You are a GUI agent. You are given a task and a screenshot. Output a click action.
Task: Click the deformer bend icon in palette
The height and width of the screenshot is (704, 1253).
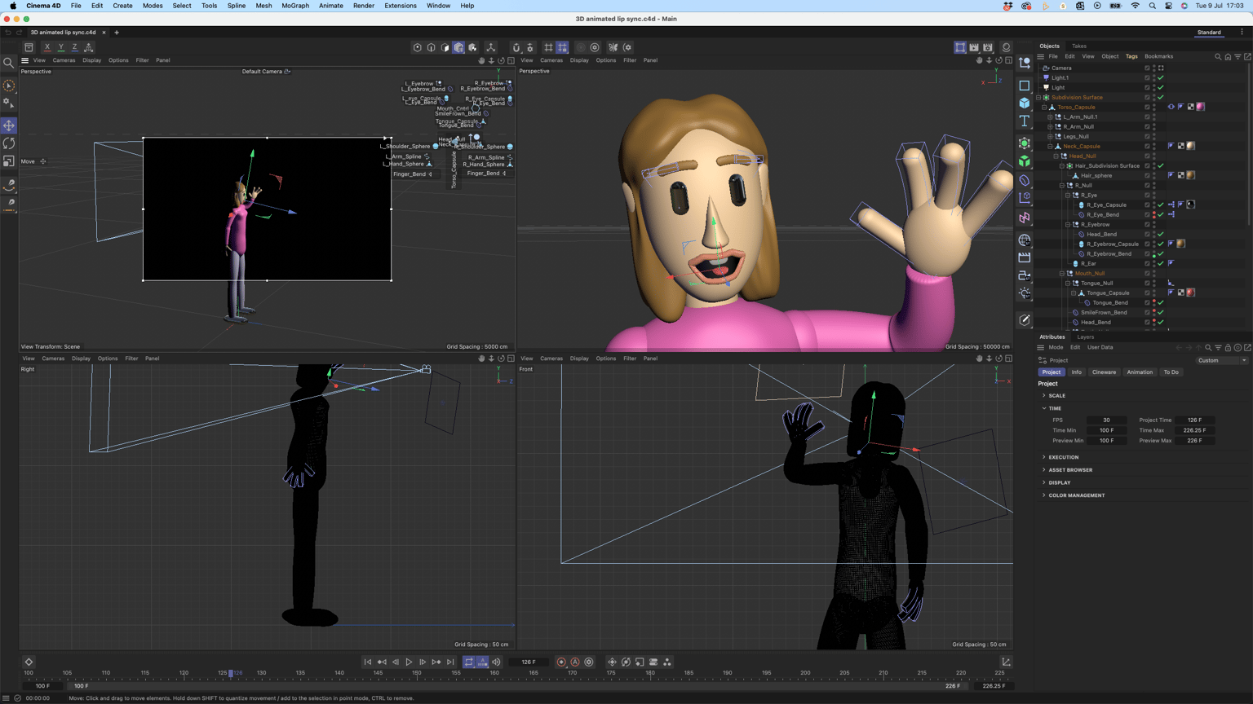[x=1025, y=180]
